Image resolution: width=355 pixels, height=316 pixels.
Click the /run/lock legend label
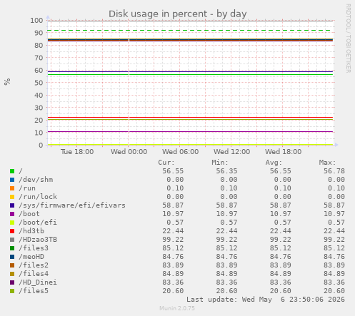[38, 197]
